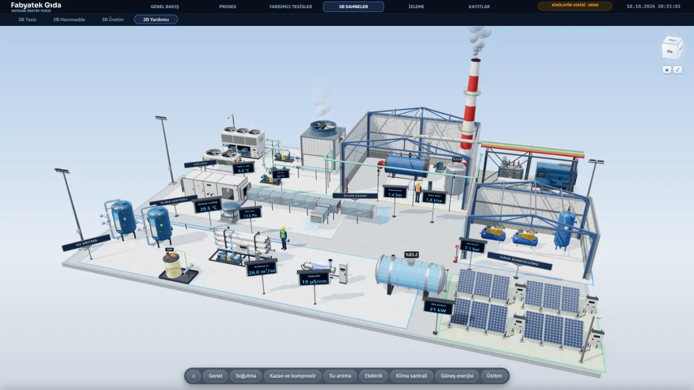Click the date and time readout 18.10.2026
Image resolution: width=694 pixels, height=390 pixels.
(653, 6)
